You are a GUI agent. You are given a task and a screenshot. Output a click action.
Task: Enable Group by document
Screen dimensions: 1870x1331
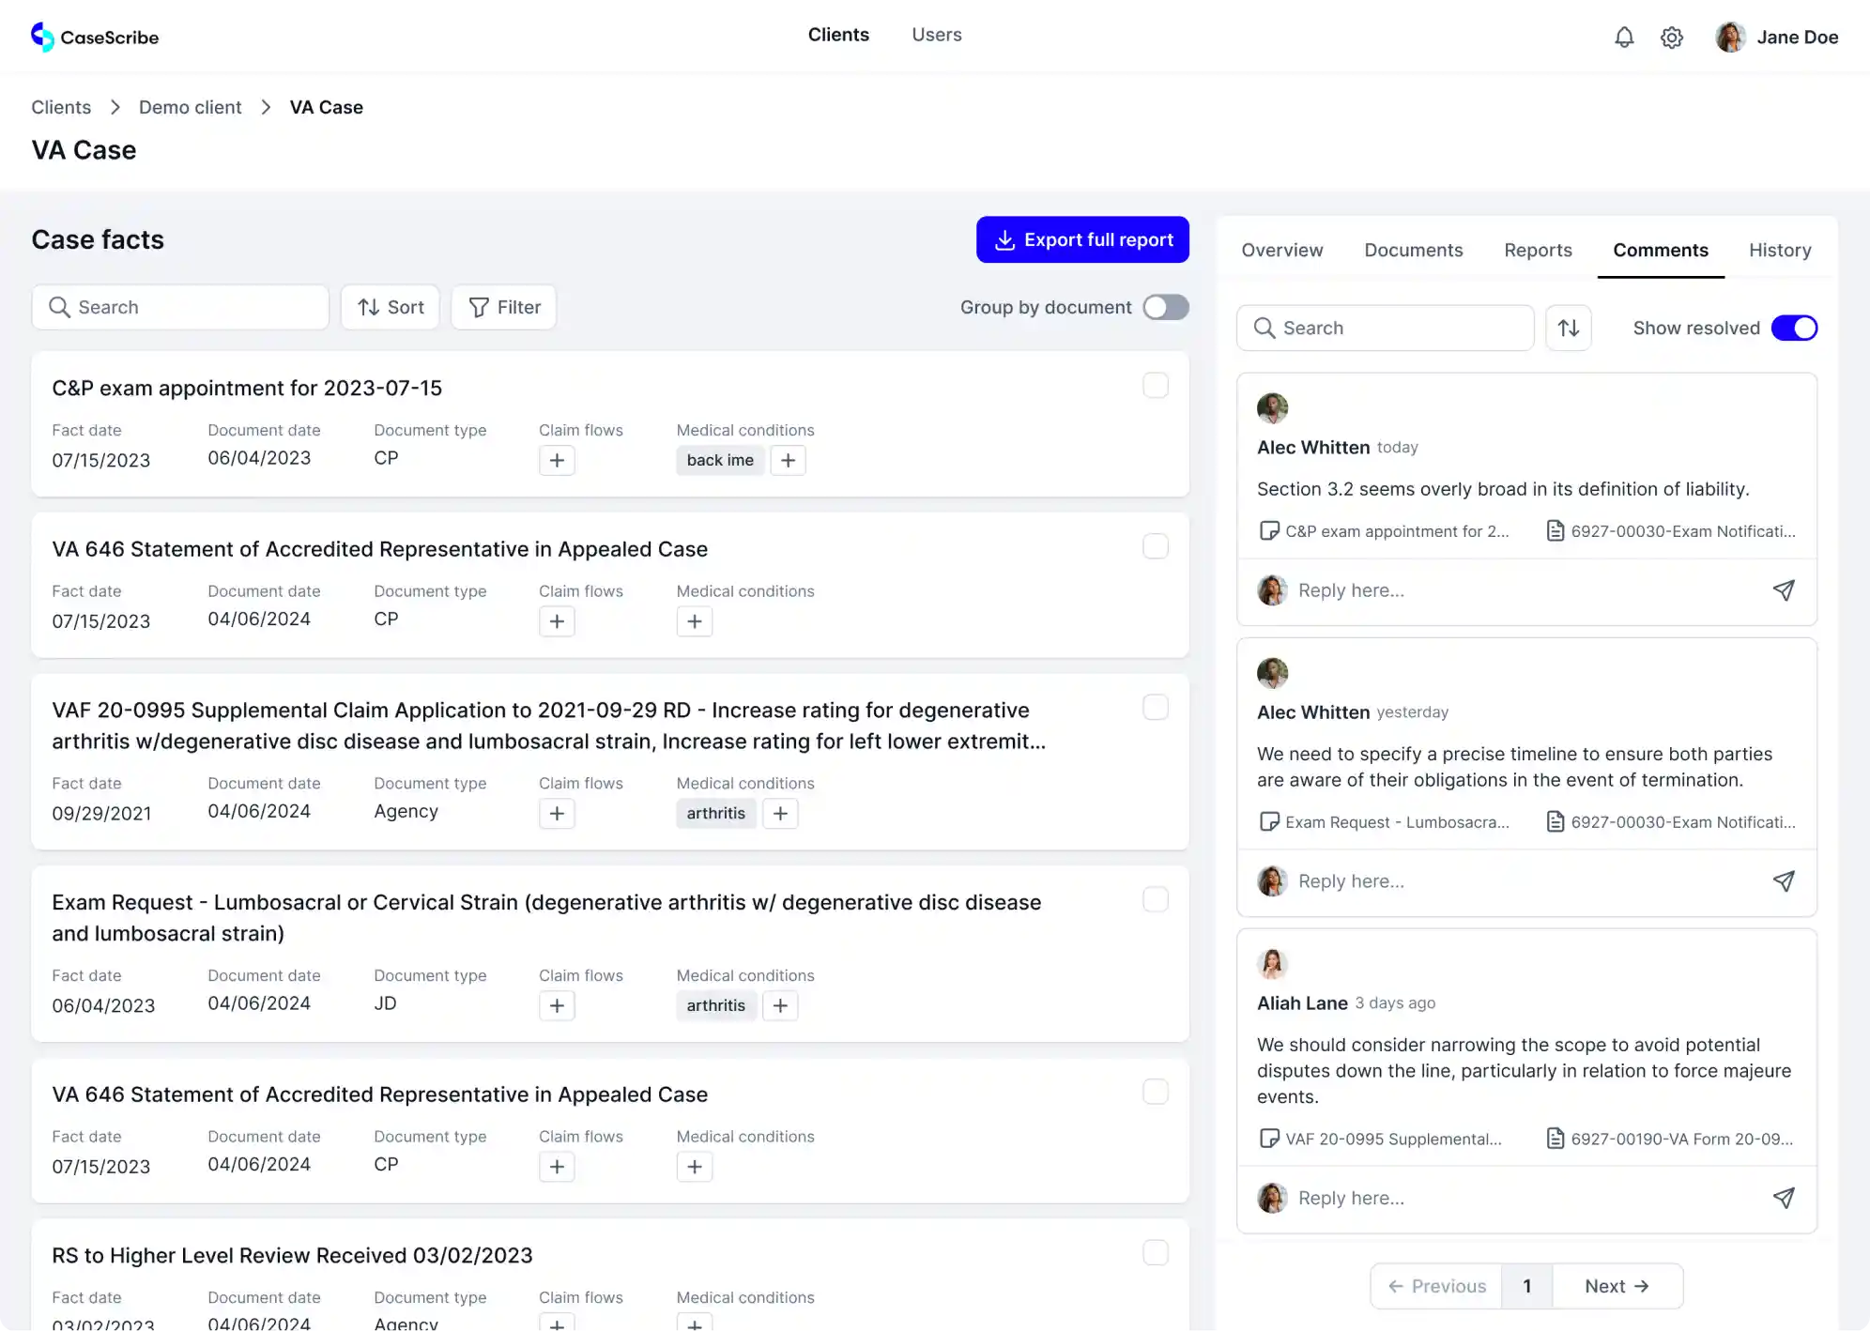pyautogui.click(x=1165, y=307)
